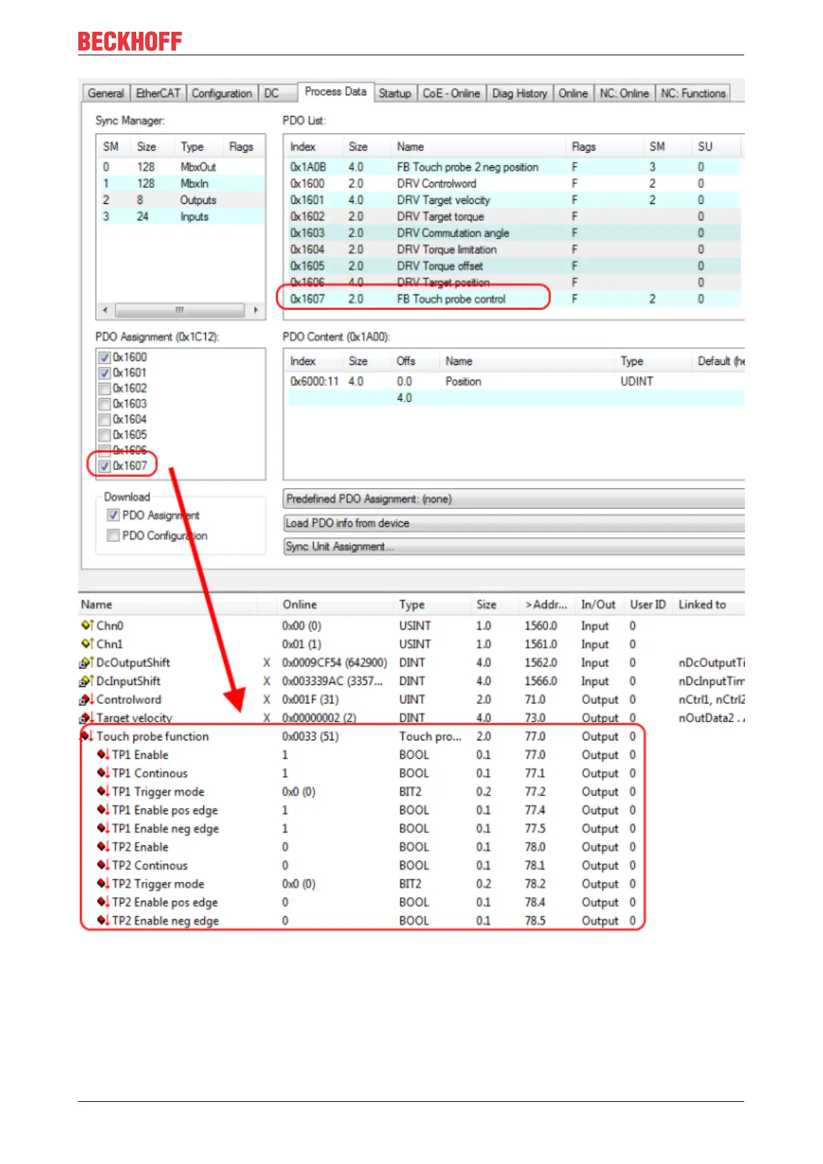Select FB Touch probe 2 neg position row
Viewport: 823px width, 1164px height.
(513, 167)
